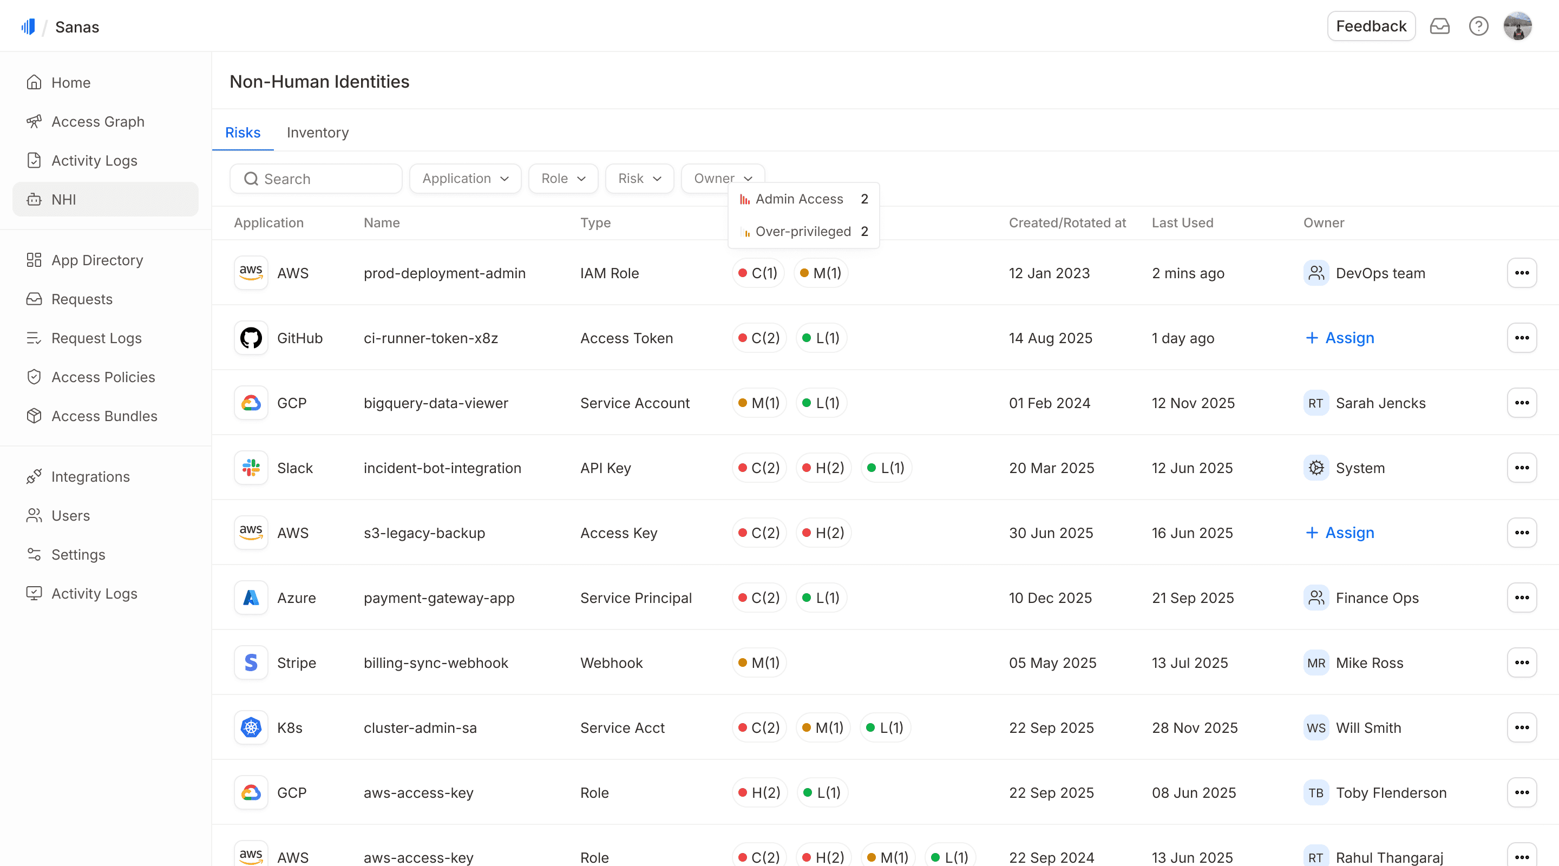Open three-dot menu for billing-sync-webhook
The width and height of the screenshot is (1559, 866).
1522,662
